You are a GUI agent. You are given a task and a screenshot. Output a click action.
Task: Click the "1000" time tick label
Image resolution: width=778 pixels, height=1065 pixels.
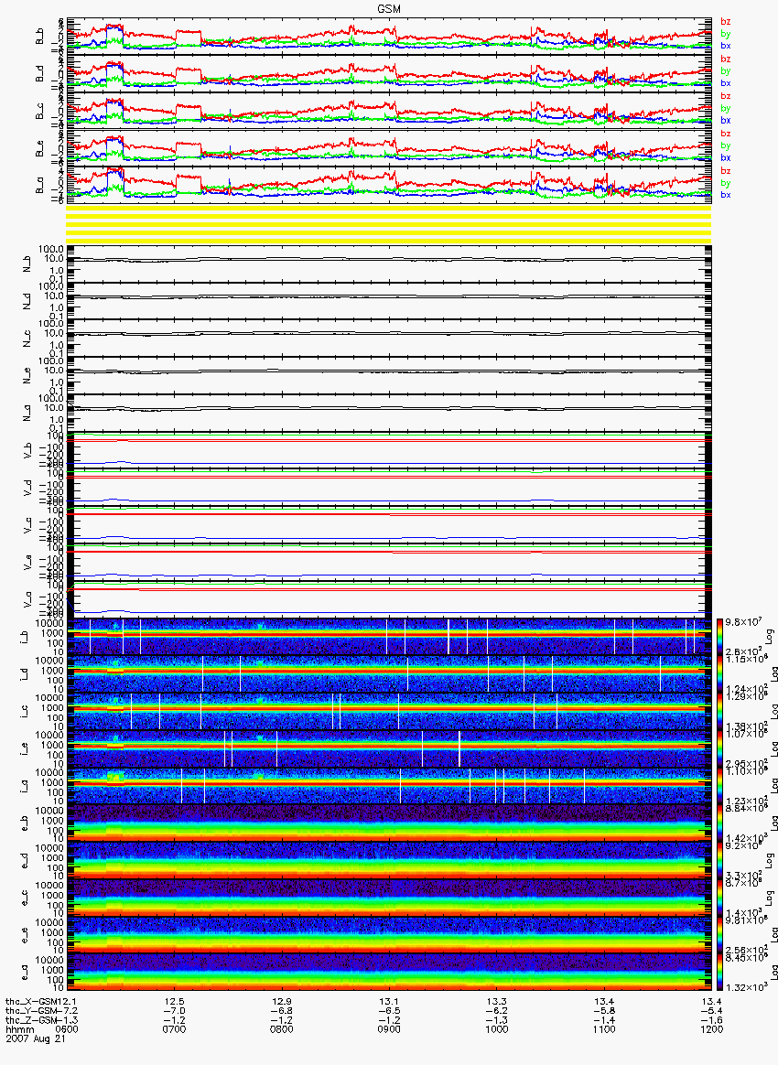coord(497,1029)
